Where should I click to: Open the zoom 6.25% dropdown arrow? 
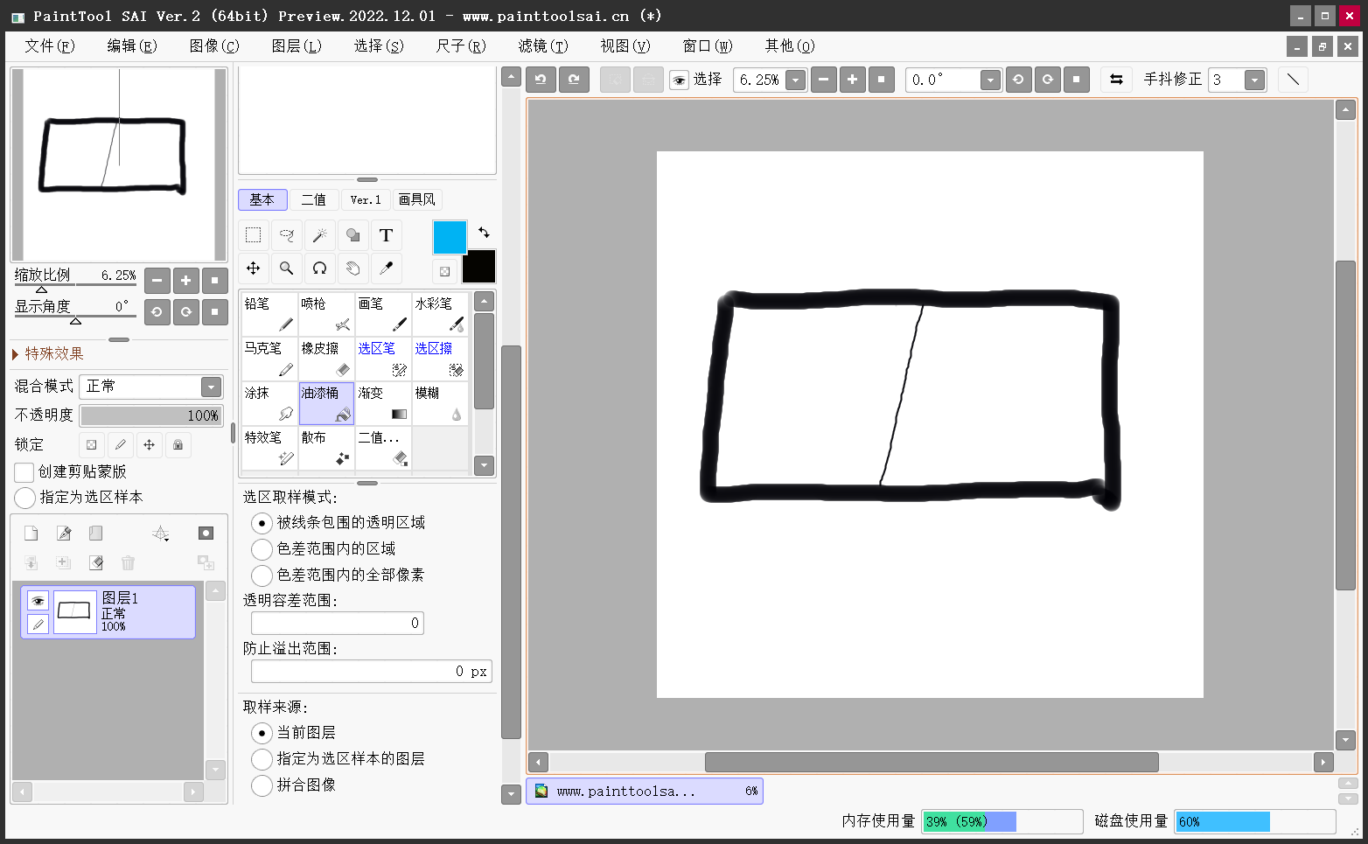pos(795,80)
